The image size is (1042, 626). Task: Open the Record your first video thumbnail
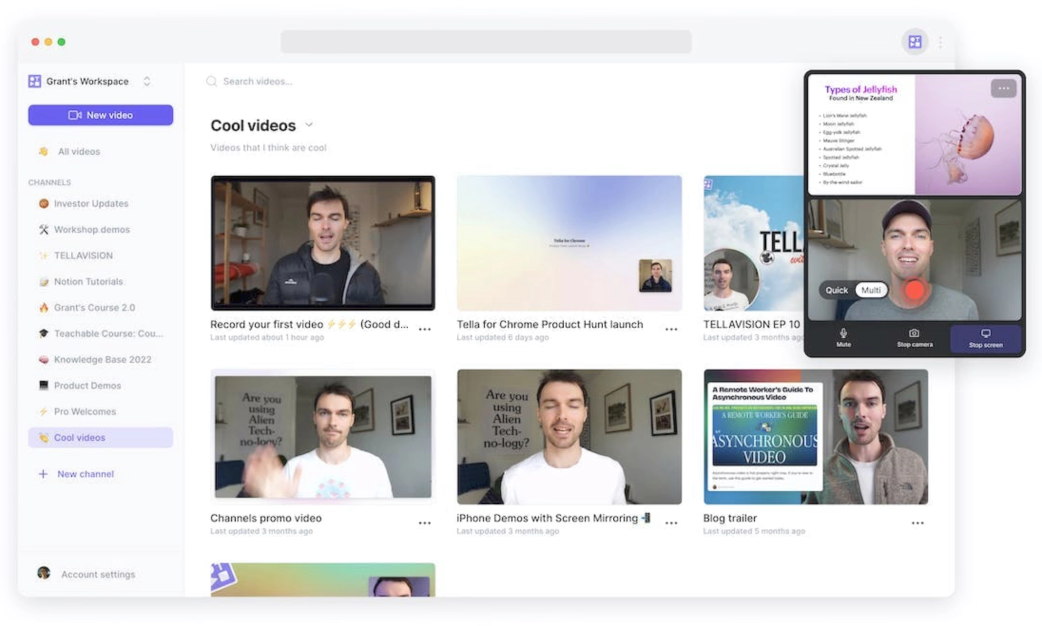323,243
